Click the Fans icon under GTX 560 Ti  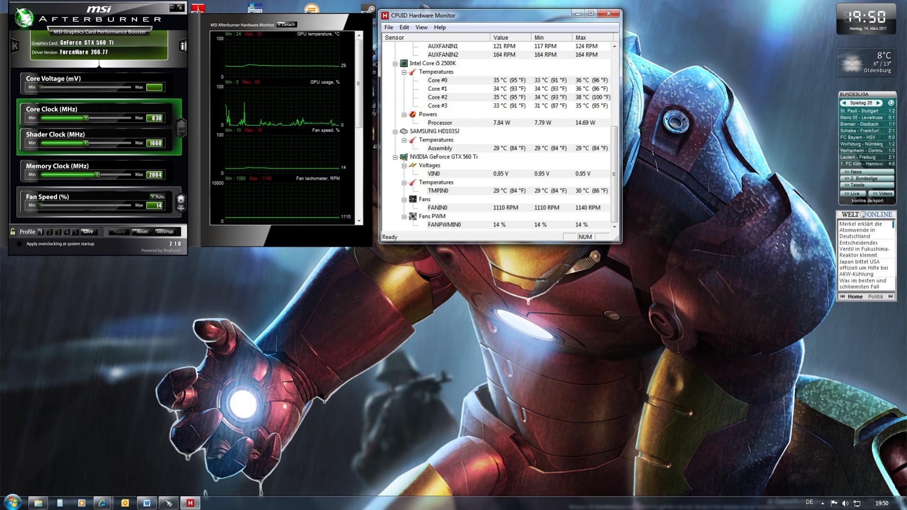click(413, 199)
